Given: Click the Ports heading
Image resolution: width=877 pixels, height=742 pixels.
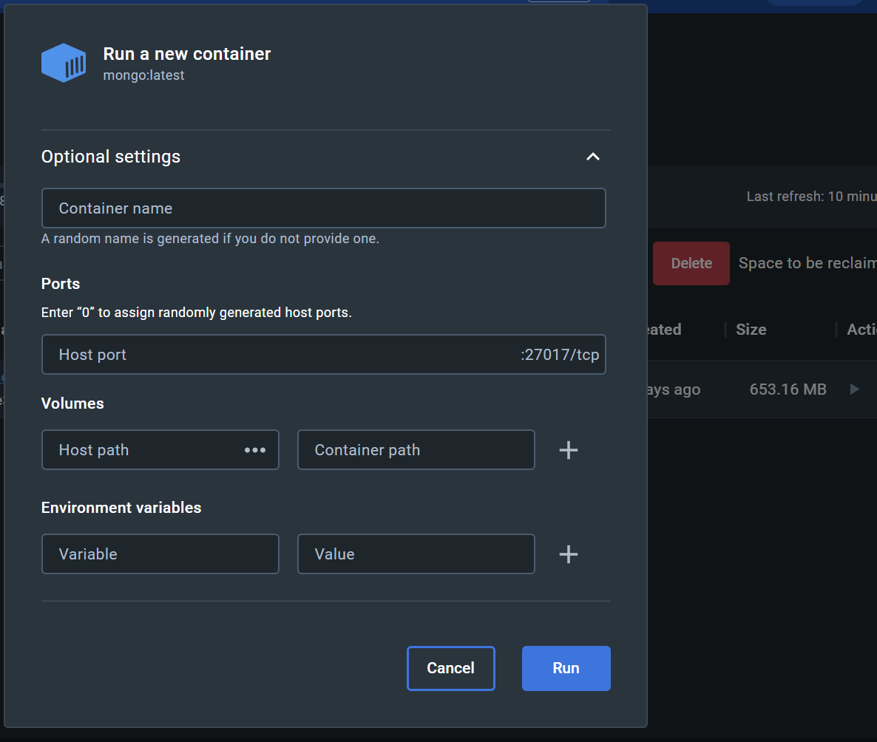Looking at the screenshot, I should (61, 284).
